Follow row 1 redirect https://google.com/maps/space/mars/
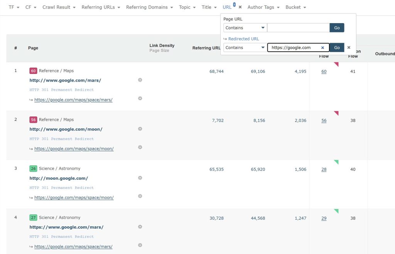 point(73,100)
